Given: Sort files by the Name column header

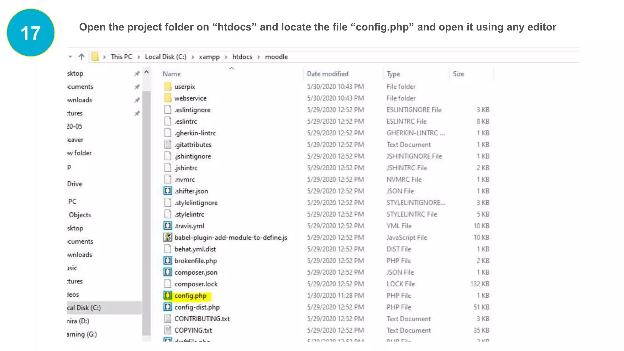Looking at the screenshot, I should (x=172, y=74).
